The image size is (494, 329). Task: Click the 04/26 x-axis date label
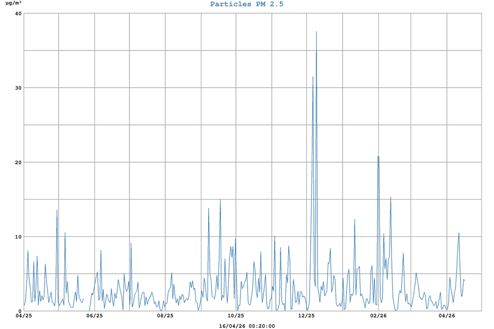[x=447, y=316]
